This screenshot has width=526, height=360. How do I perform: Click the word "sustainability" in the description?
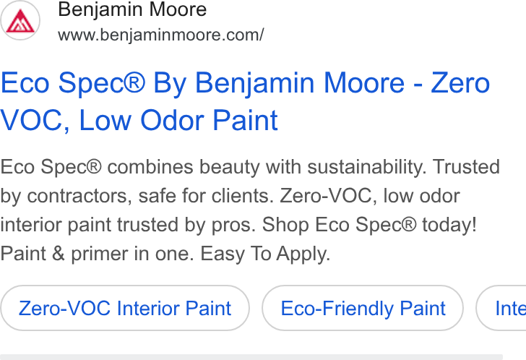coord(365,167)
